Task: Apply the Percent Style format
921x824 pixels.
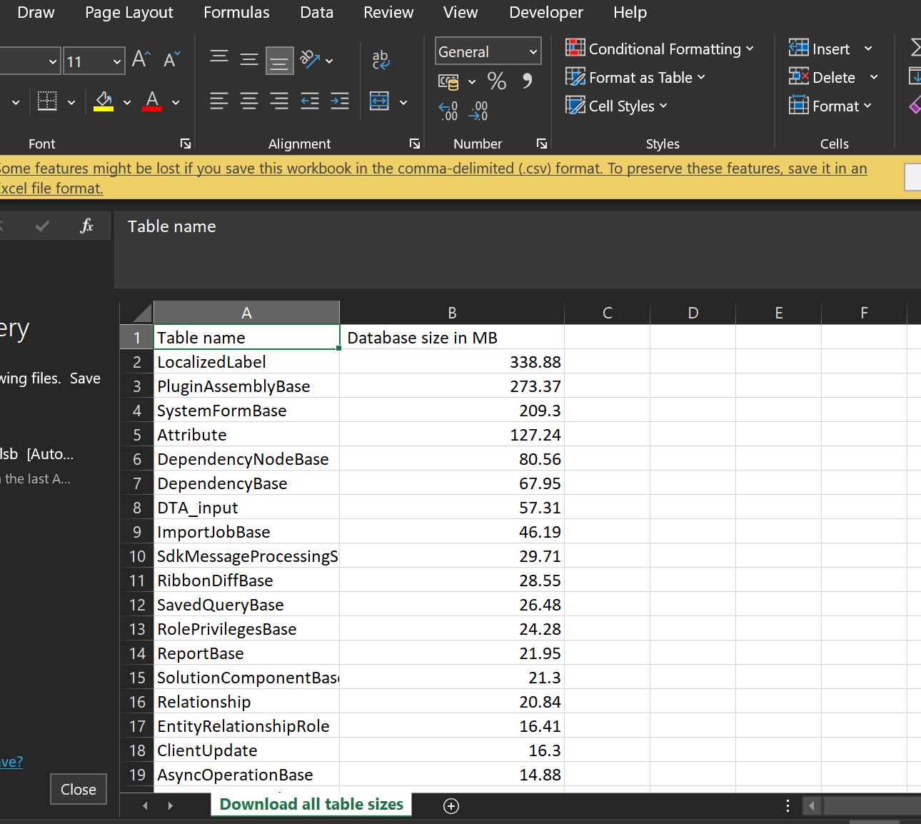Action: tap(497, 81)
